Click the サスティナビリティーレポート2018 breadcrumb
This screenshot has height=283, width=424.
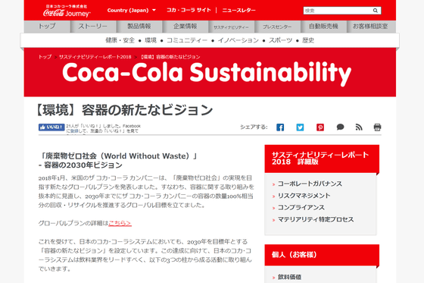coord(95,57)
